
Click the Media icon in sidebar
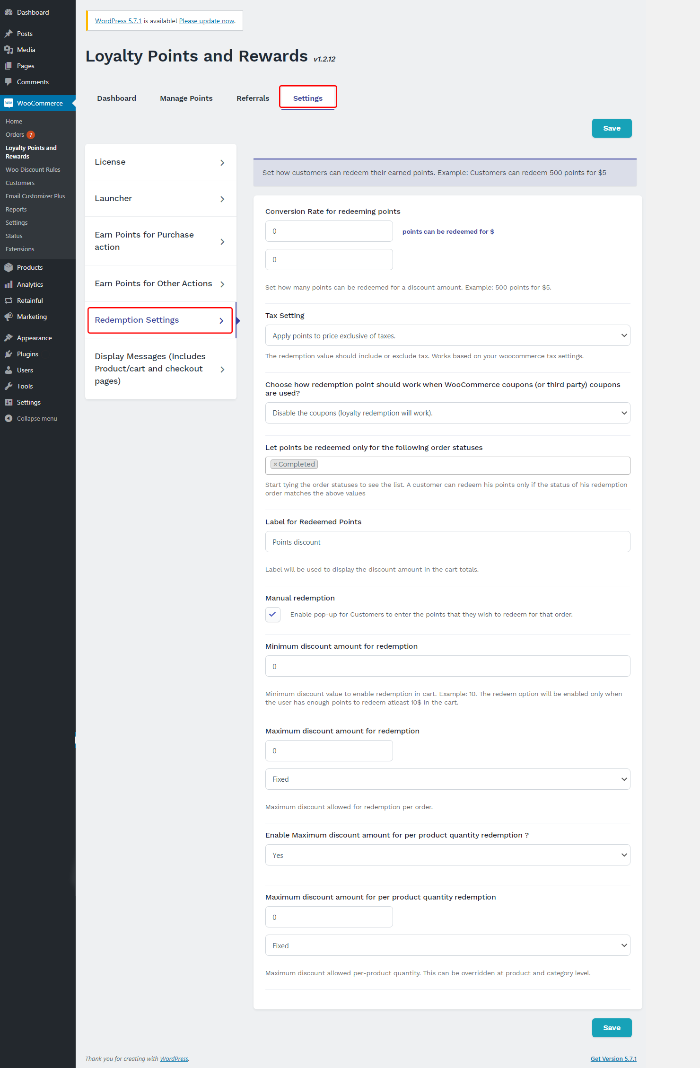[x=9, y=50]
